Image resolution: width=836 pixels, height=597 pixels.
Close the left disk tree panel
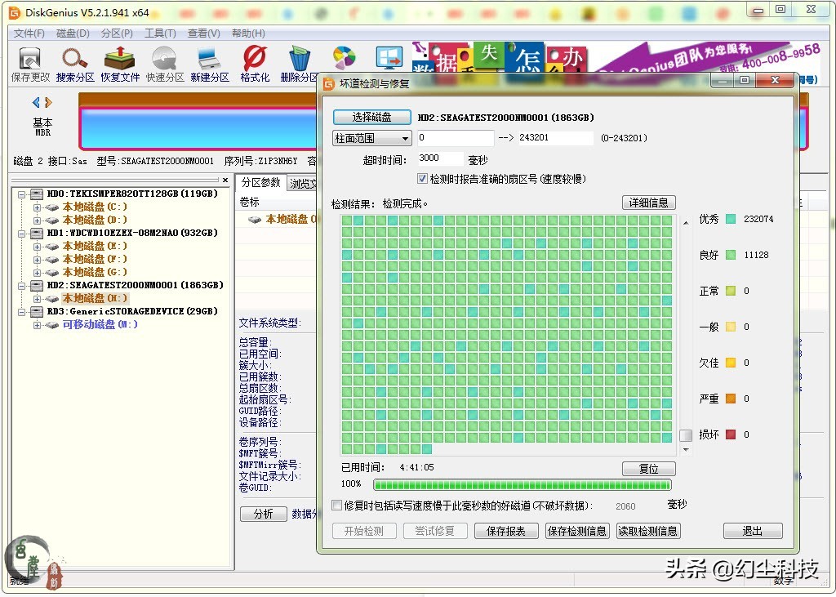pos(225,180)
